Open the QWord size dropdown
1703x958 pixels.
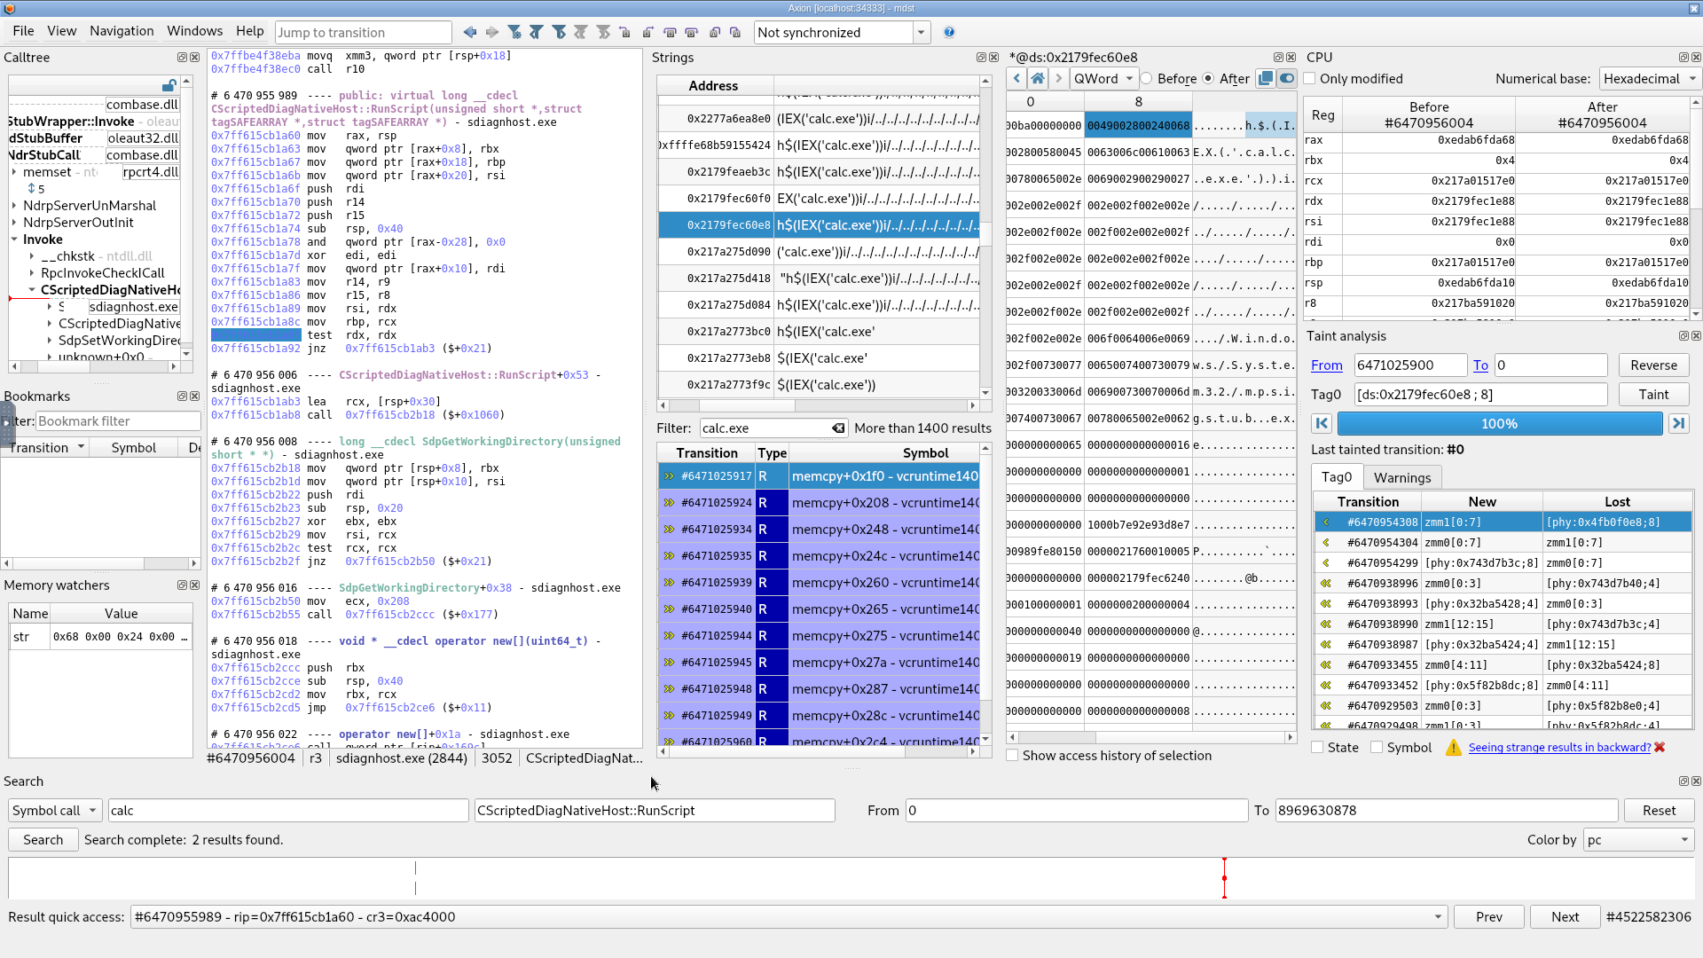coord(1104,79)
